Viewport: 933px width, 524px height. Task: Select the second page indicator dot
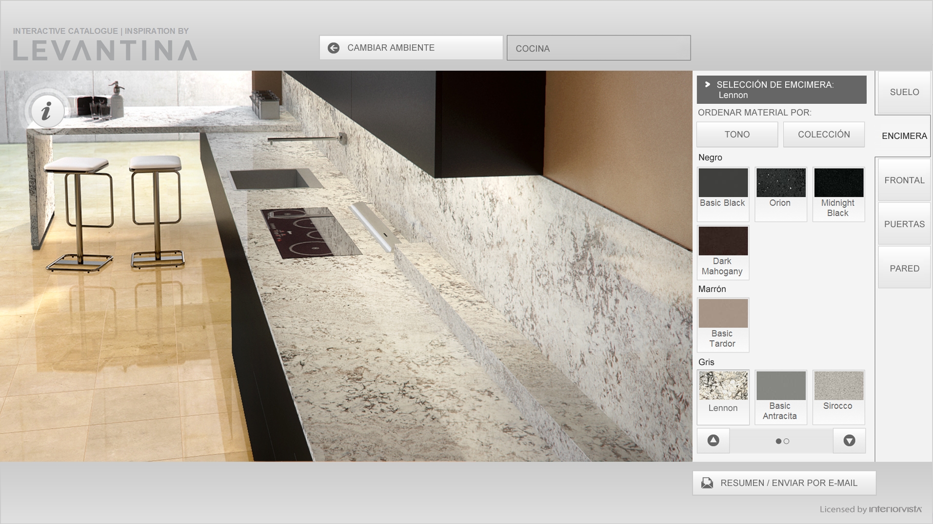(786, 441)
